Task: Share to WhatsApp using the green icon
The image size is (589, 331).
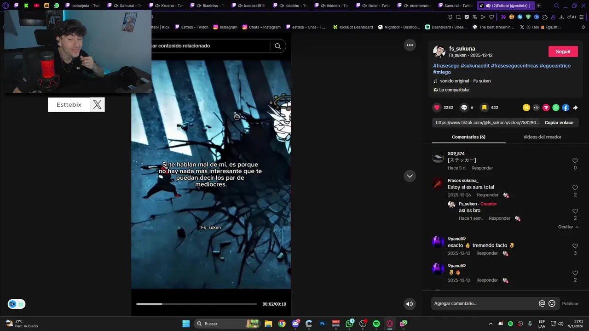Action: 556,108
